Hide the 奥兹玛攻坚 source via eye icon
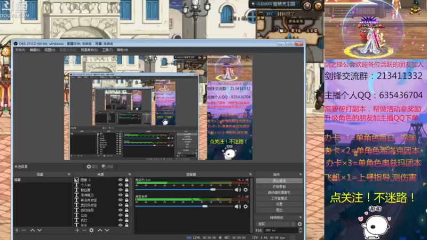The height and width of the screenshot is (240, 427). (x=121, y=205)
